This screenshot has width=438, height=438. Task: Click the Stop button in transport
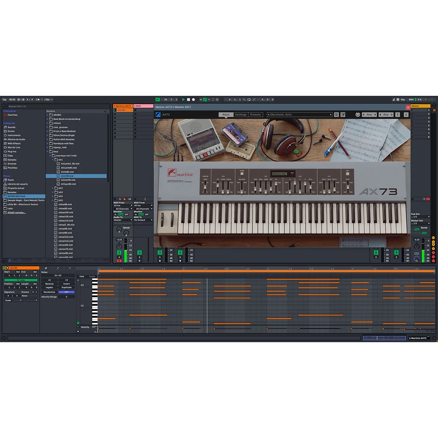pyautogui.click(x=188, y=99)
